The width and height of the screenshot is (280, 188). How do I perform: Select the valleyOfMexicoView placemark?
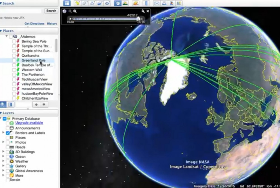pos(37,84)
